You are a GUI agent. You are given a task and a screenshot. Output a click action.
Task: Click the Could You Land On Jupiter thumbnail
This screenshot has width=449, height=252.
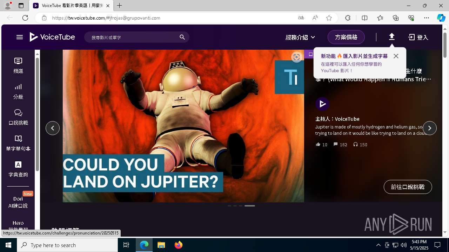pyautogui.click(x=183, y=126)
